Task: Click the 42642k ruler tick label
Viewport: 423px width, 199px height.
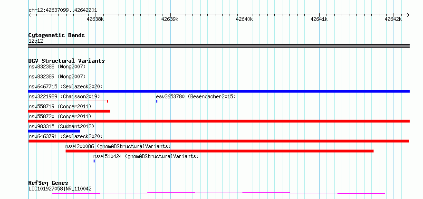Action: pos(394,19)
